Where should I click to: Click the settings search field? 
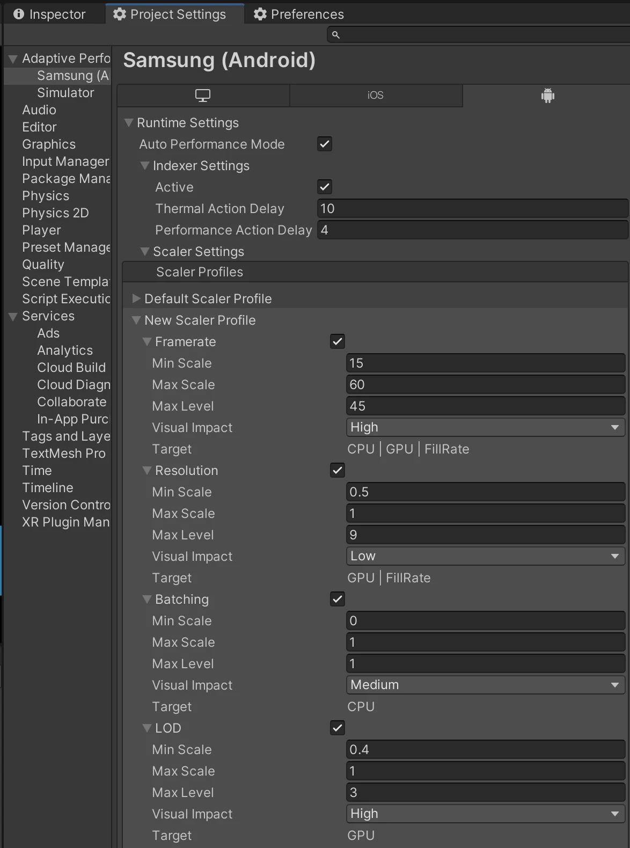pyautogui.click(x=478, y=35)
